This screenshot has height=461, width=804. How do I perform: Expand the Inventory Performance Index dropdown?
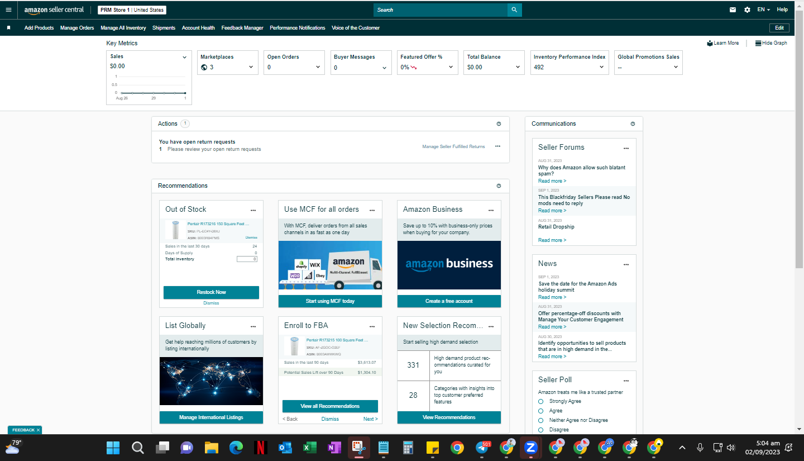pyautogui.click(x=602, y=67)
